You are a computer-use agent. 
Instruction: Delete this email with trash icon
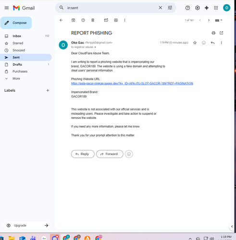[x=93, y=20]
